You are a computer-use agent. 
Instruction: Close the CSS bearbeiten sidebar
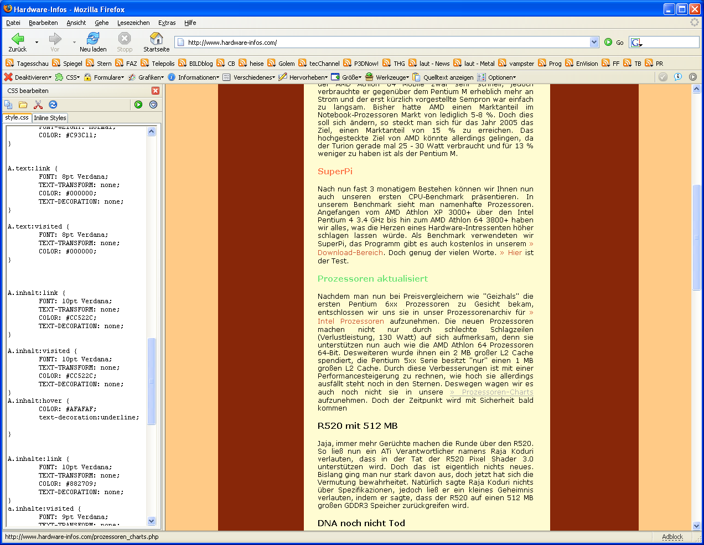pos(156,91)
